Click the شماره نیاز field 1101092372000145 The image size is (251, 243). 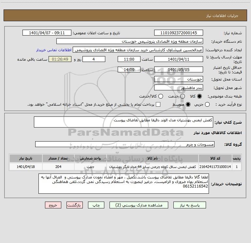(x=179, y=33)
